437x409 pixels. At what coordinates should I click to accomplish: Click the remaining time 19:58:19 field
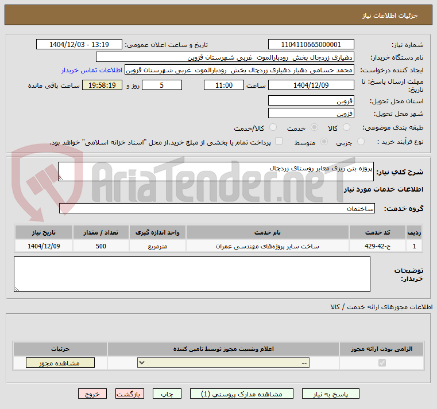102,85
